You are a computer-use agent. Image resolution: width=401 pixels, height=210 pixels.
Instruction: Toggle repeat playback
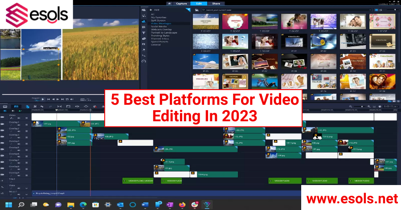(x=67, y=99)
